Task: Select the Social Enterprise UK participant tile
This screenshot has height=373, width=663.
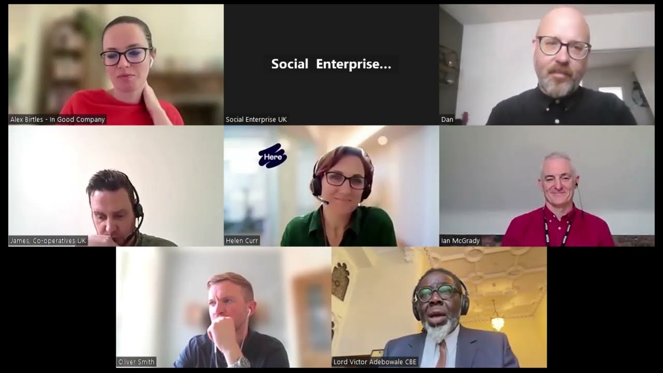Action: click(331, 65)
